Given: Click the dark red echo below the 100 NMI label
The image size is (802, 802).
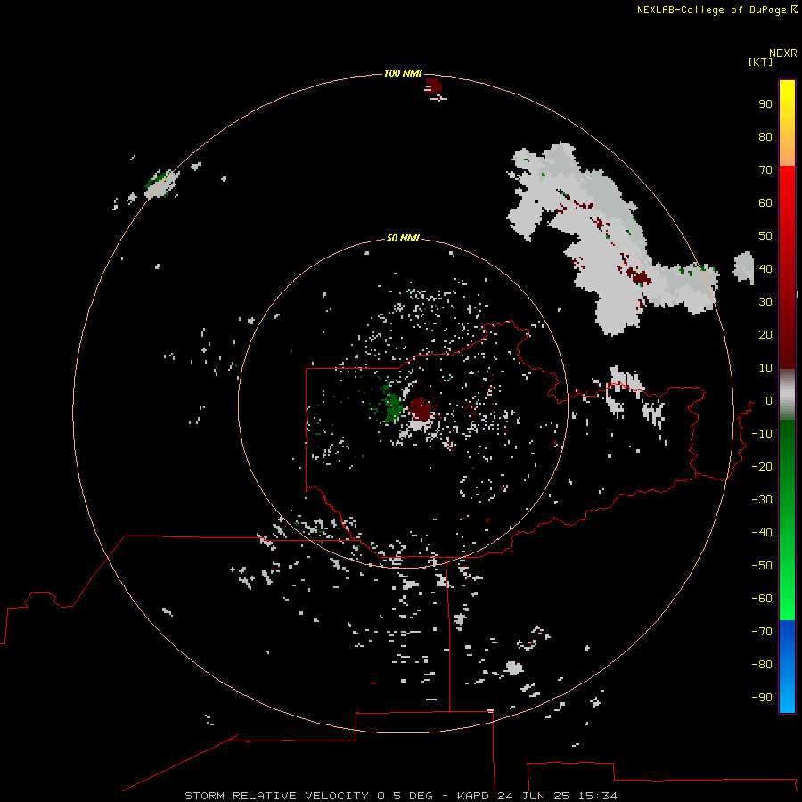Looking at the screenshot, I should click(433, 86).
